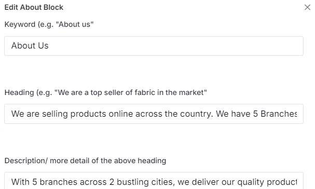Focus the Heading input field
315x189 pixels.
click(154, 114)
